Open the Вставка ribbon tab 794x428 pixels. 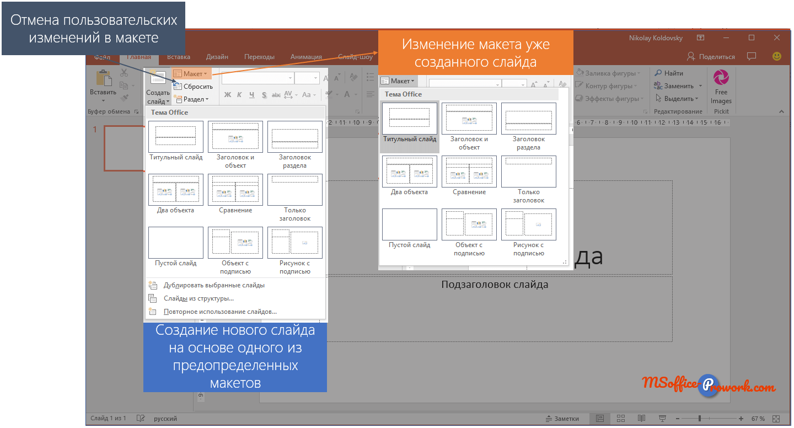click(179, 57)
